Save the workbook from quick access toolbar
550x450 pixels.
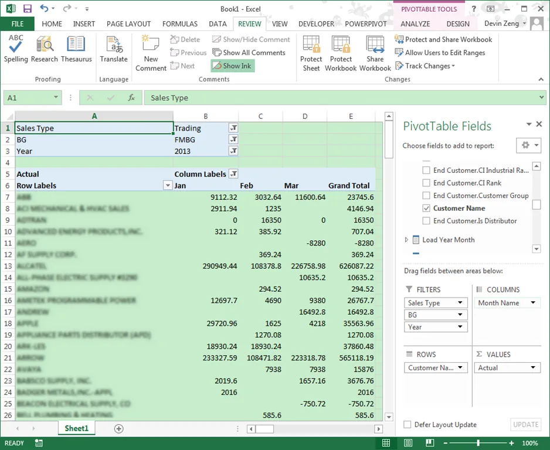click(27, 9)
